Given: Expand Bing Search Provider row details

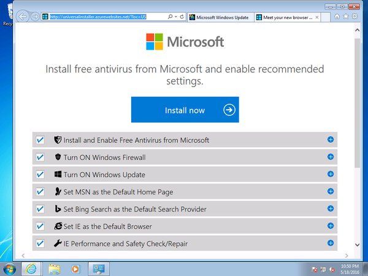Looking at the screenshot, I should [331, 209].
